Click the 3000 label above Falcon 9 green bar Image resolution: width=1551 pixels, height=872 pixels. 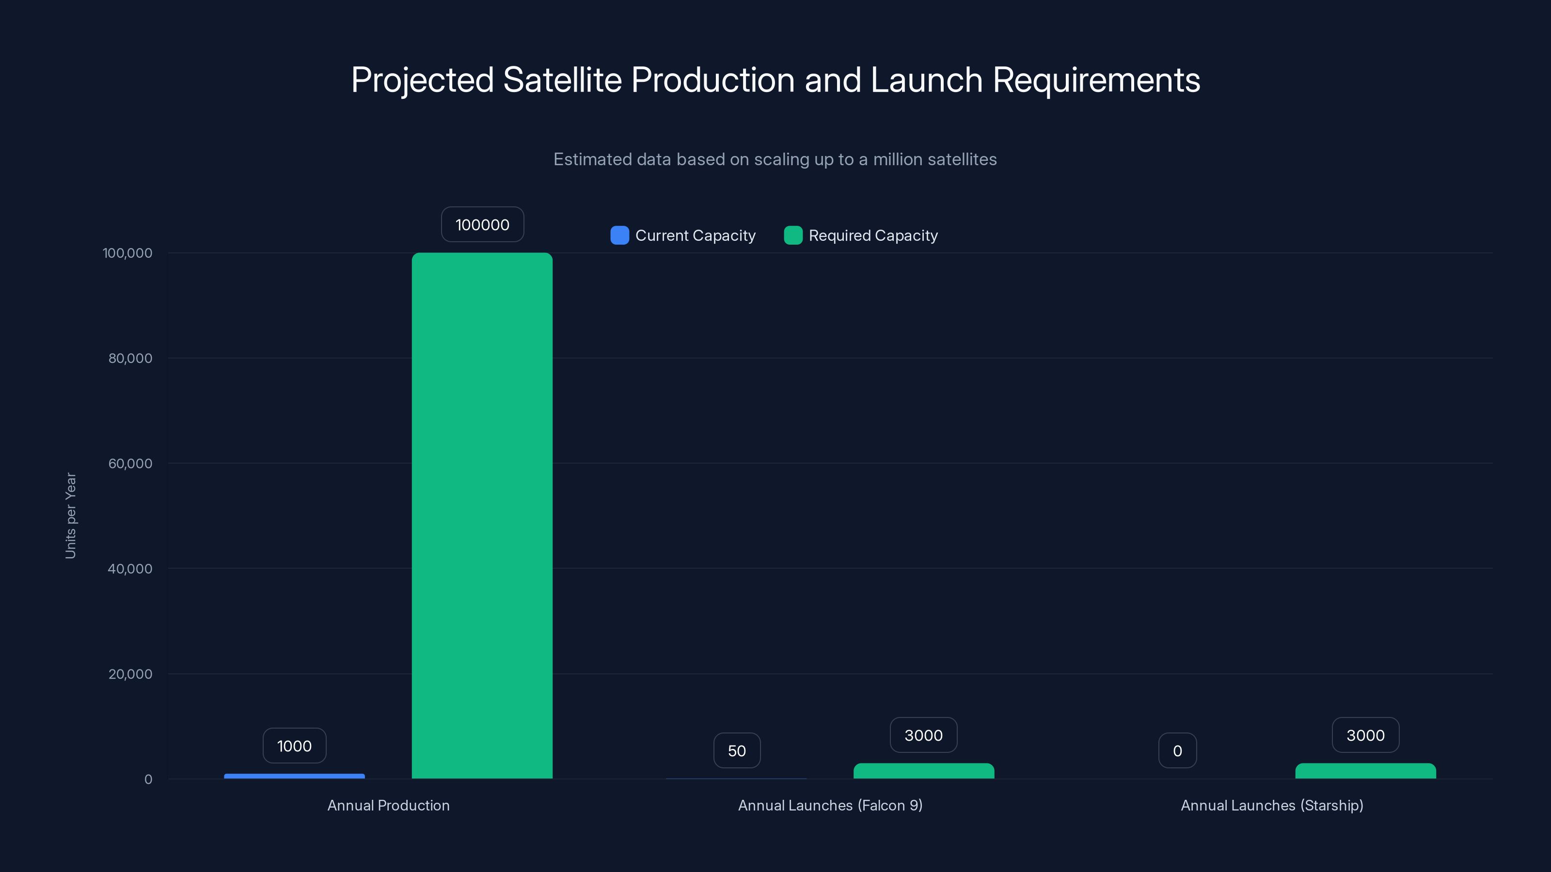pos(923,735)
